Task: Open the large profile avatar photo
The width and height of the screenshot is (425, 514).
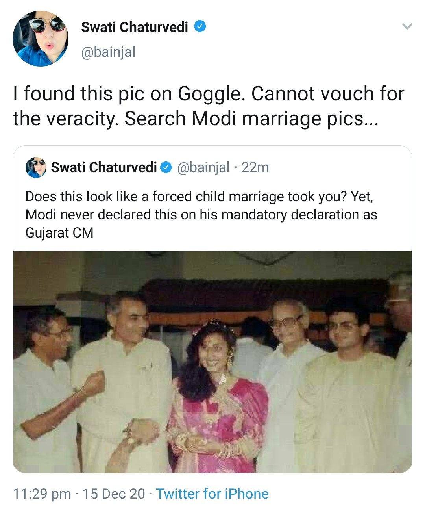Action: (x=41, y=38)
